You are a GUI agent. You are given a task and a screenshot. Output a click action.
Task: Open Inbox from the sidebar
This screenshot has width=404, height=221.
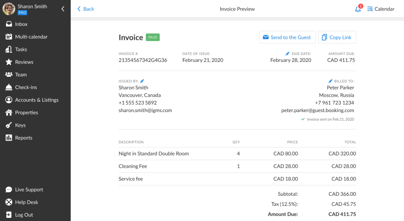pos(21,24)
